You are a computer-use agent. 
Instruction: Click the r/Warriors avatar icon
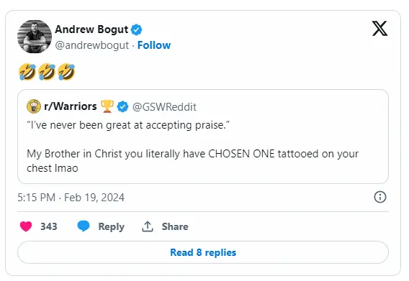pos(34,106)
